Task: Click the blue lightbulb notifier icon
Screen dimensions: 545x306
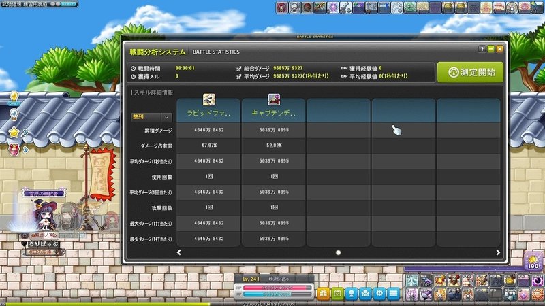Action: click(x=14, y=114)
